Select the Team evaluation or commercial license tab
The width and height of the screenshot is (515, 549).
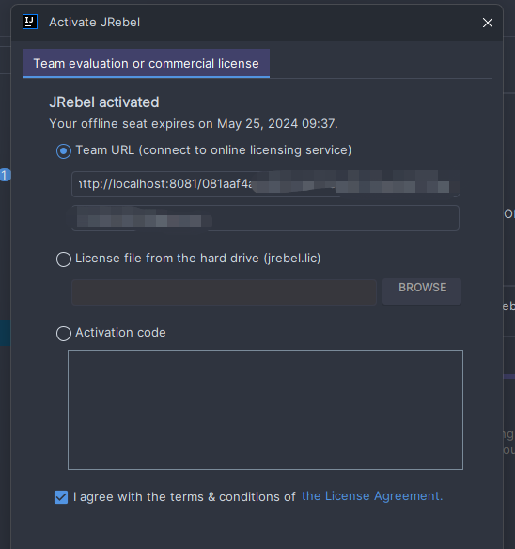pos(146,63)
